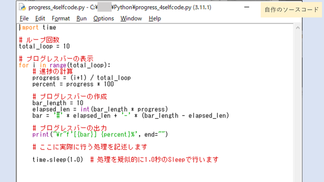
Task: Click the '# ループ回数' comment
Action: coord(39,40)
